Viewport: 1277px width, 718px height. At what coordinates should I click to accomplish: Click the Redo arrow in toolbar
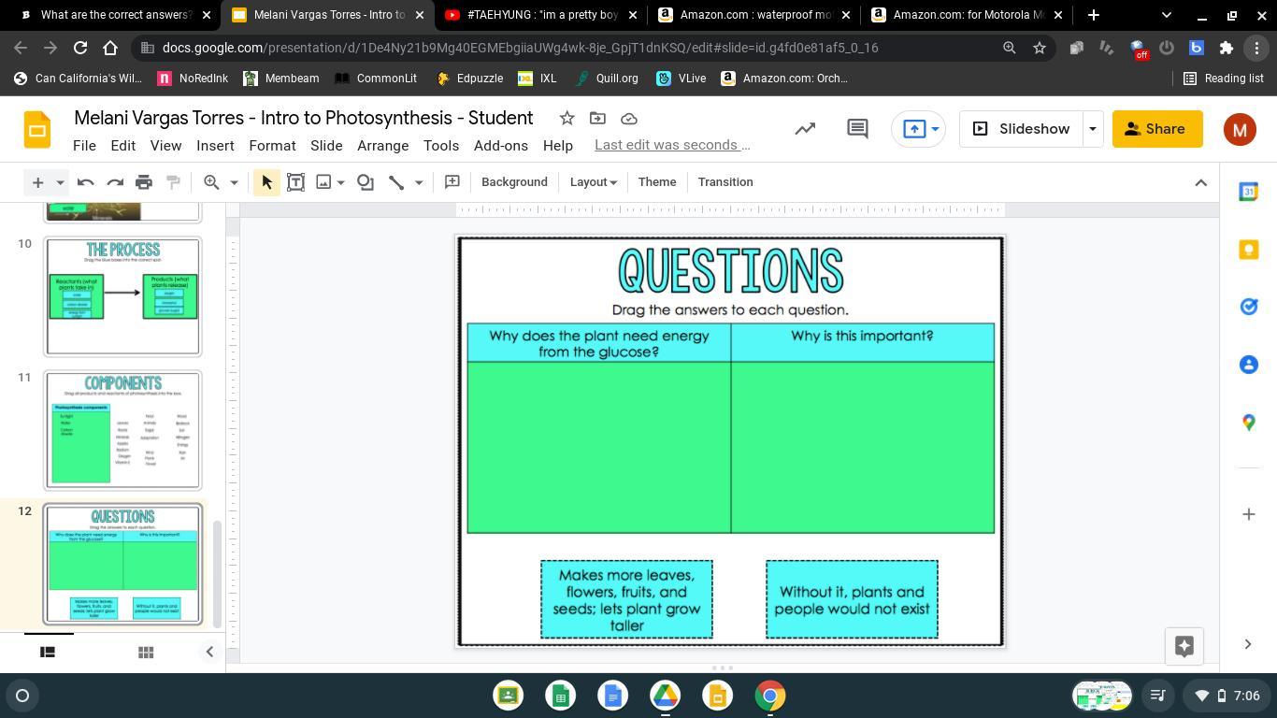(115, 182)
